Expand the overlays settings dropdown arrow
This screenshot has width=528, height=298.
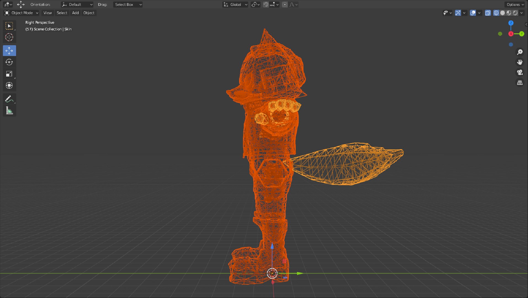point(479,13)
